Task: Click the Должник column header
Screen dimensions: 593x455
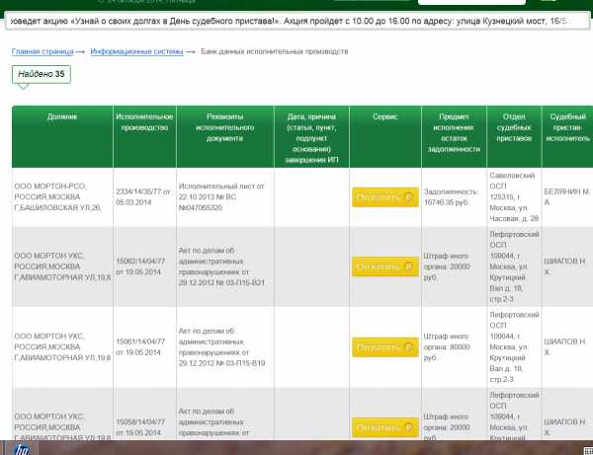Action: 62,136
